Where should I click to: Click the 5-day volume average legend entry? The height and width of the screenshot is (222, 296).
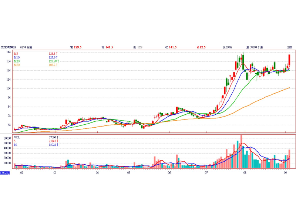(x=15, y=141)
